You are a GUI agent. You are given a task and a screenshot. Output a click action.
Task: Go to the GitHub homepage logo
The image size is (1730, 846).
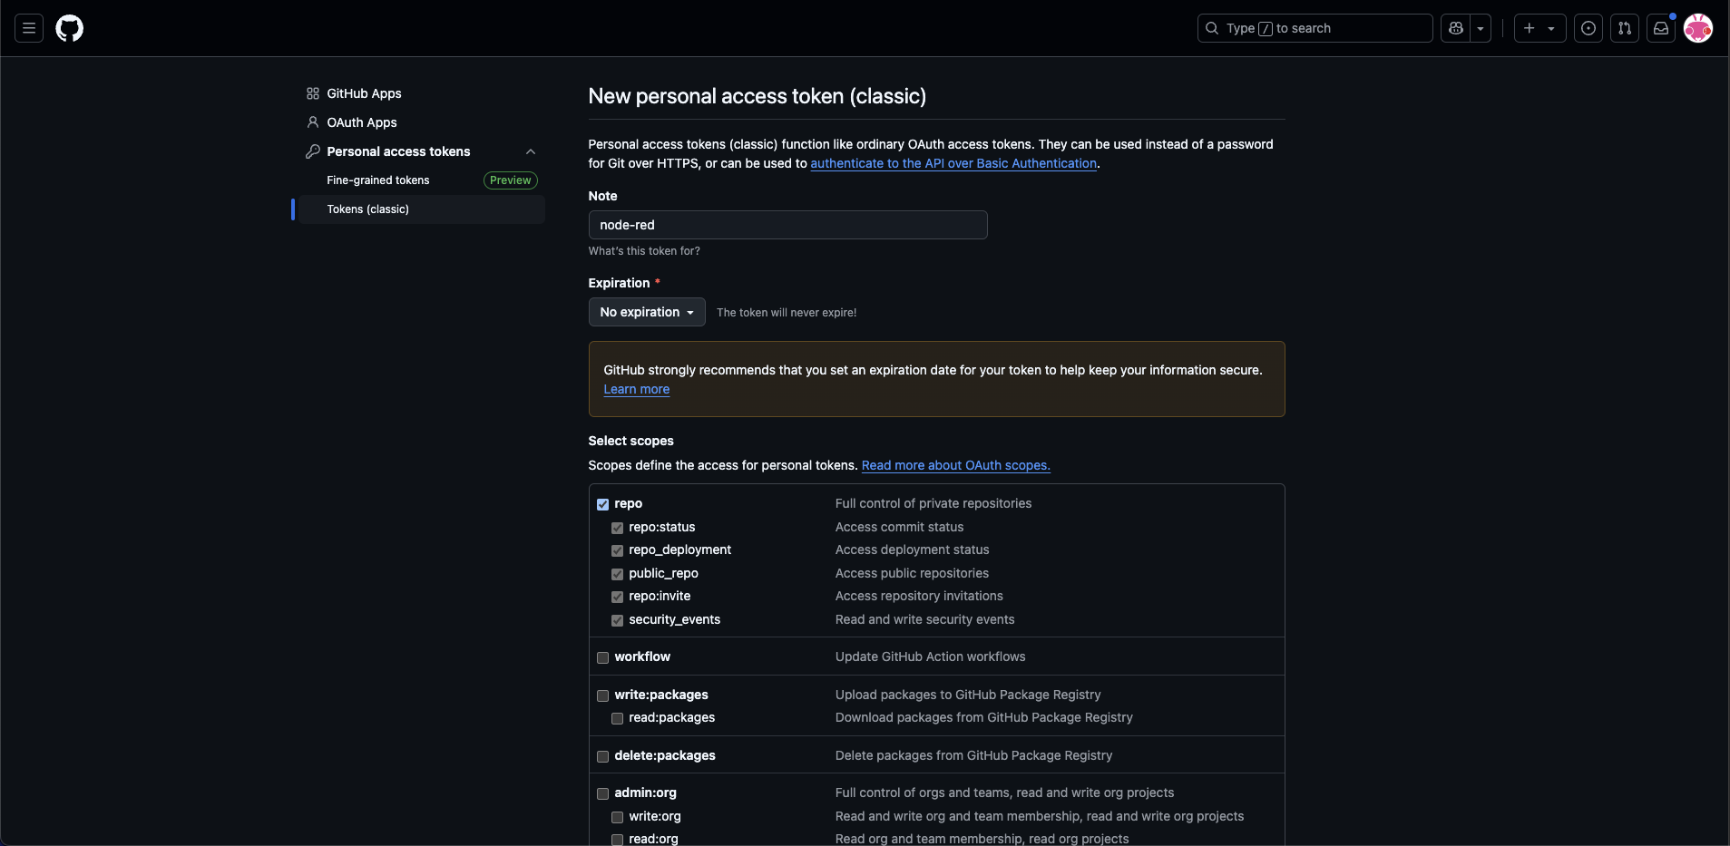[x=70, y=28]
